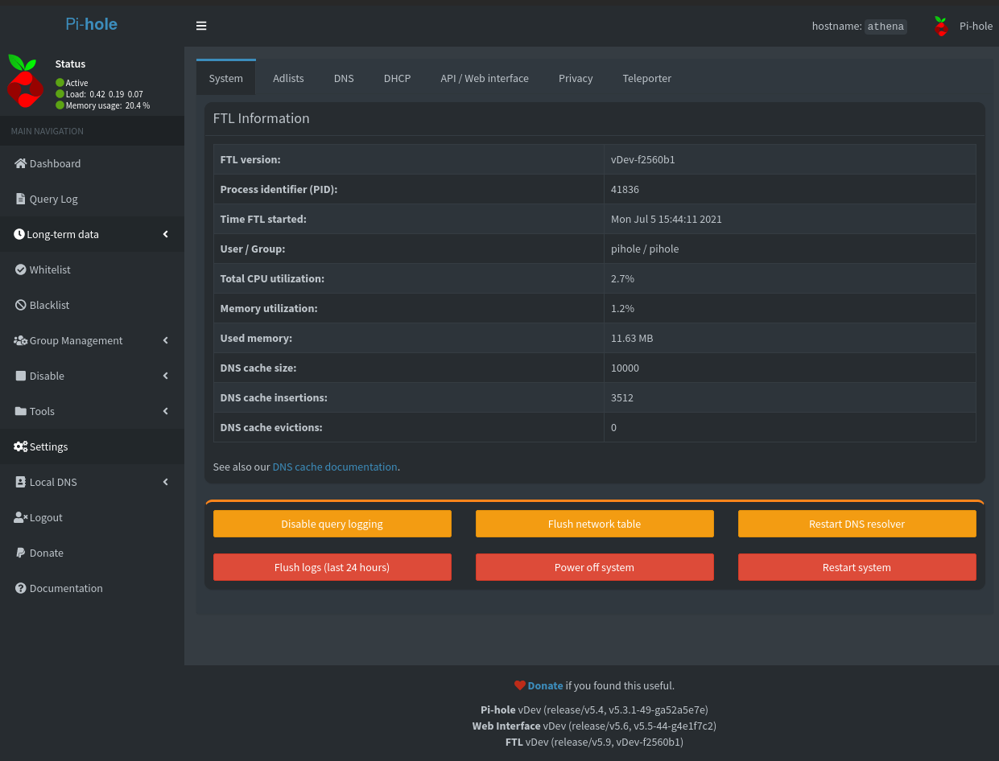Click the Pi-hole title in header

pyautogui.click(x=92, y=24)
